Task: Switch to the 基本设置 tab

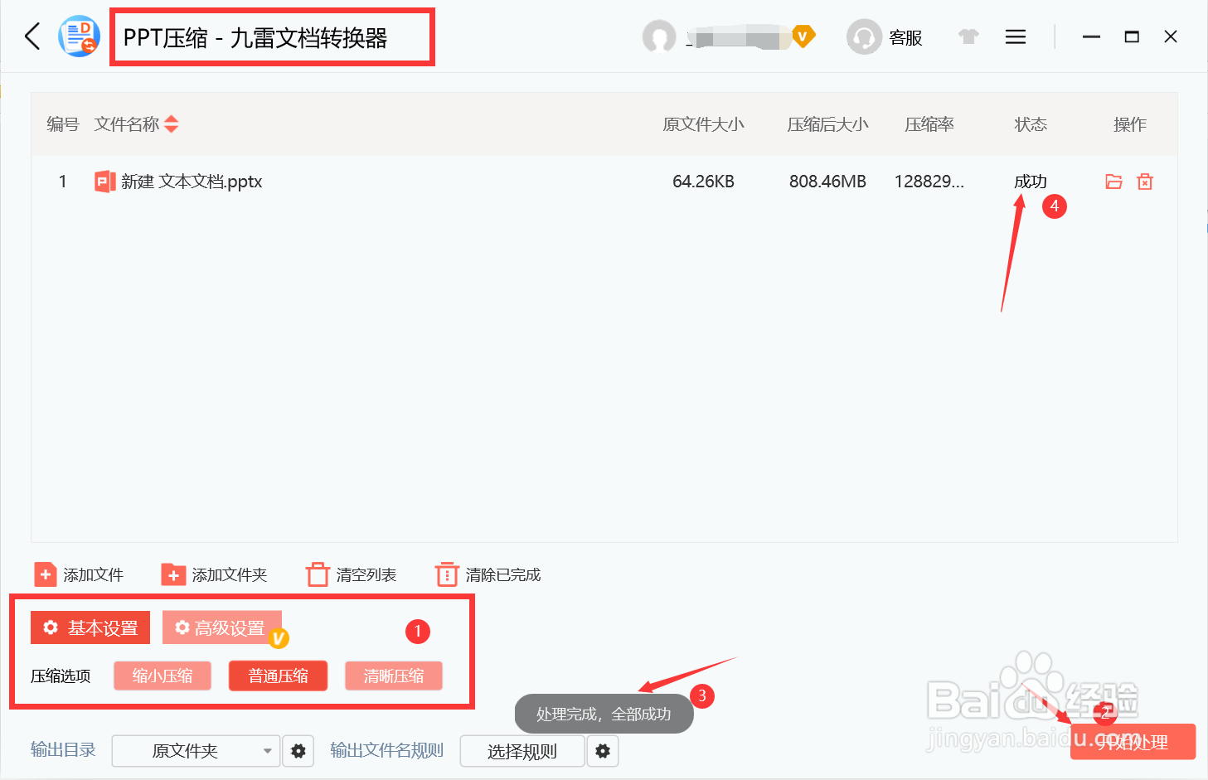Action: [x=90, y=627]
